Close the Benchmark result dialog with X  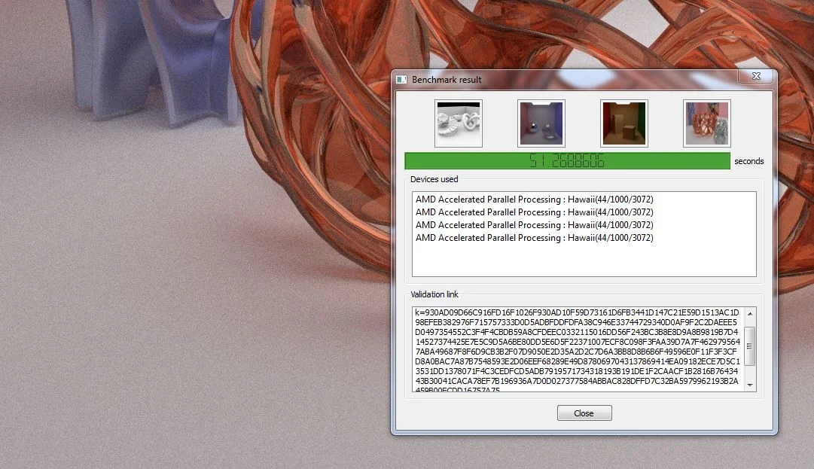(756, 76)
